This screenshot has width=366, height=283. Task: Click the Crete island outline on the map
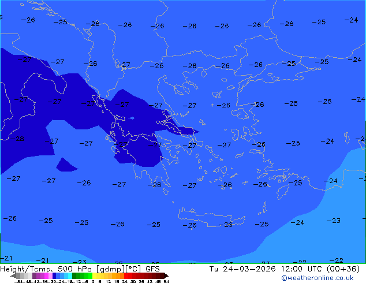click(211, 217)
